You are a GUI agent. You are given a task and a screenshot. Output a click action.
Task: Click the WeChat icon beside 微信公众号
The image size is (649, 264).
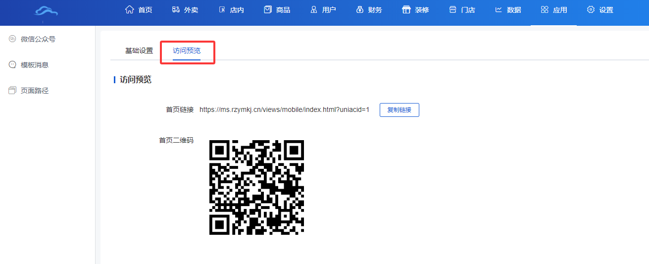[13, 39]
